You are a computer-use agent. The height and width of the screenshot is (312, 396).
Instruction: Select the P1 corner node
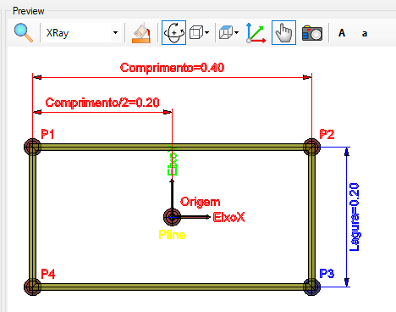(x=33, y=147)
